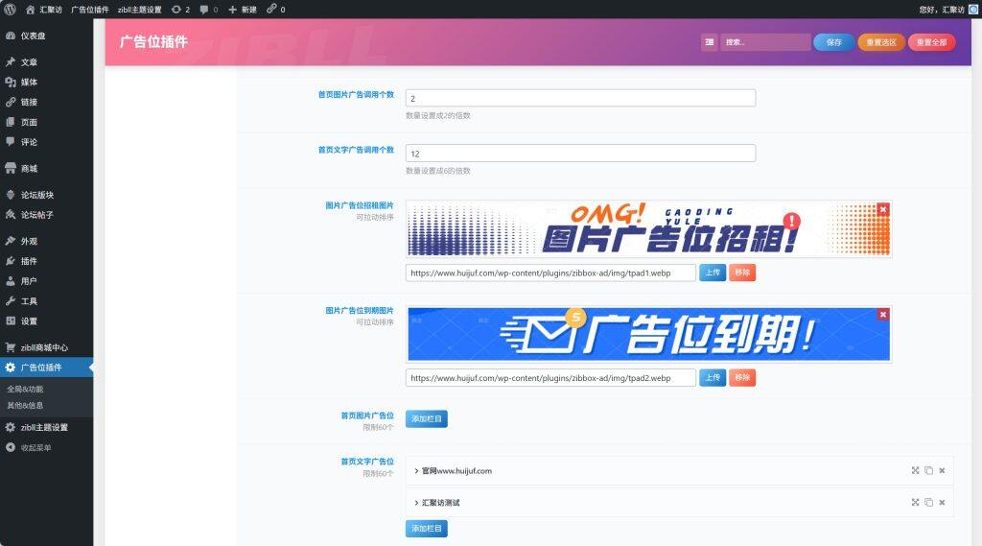The image size is (982, 546).
Task: Remove the 广告位到期 banner with X
Action: [883, 315]
